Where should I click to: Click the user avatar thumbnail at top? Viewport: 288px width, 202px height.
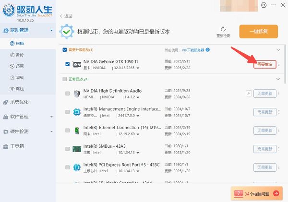[239, 6]
